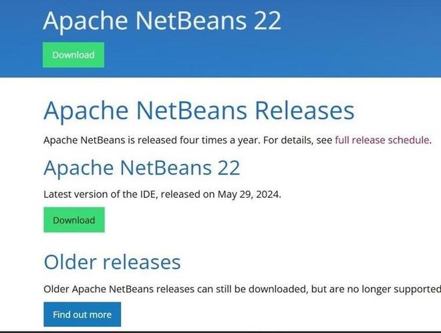Click the 'May 29, 2024' release date text

[x=249, y=195]
